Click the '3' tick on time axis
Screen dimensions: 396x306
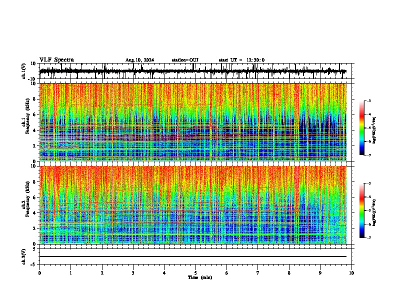[133, 273]
